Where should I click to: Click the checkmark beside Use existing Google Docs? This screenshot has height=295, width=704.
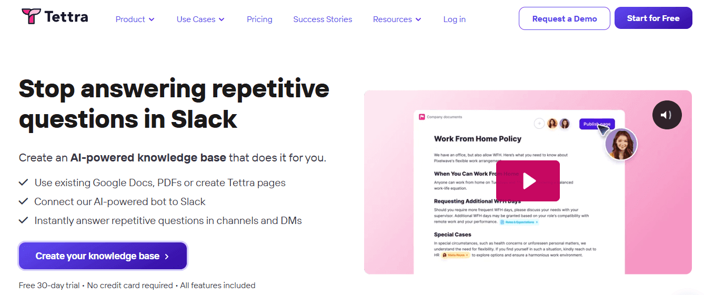tap(23, 182)
